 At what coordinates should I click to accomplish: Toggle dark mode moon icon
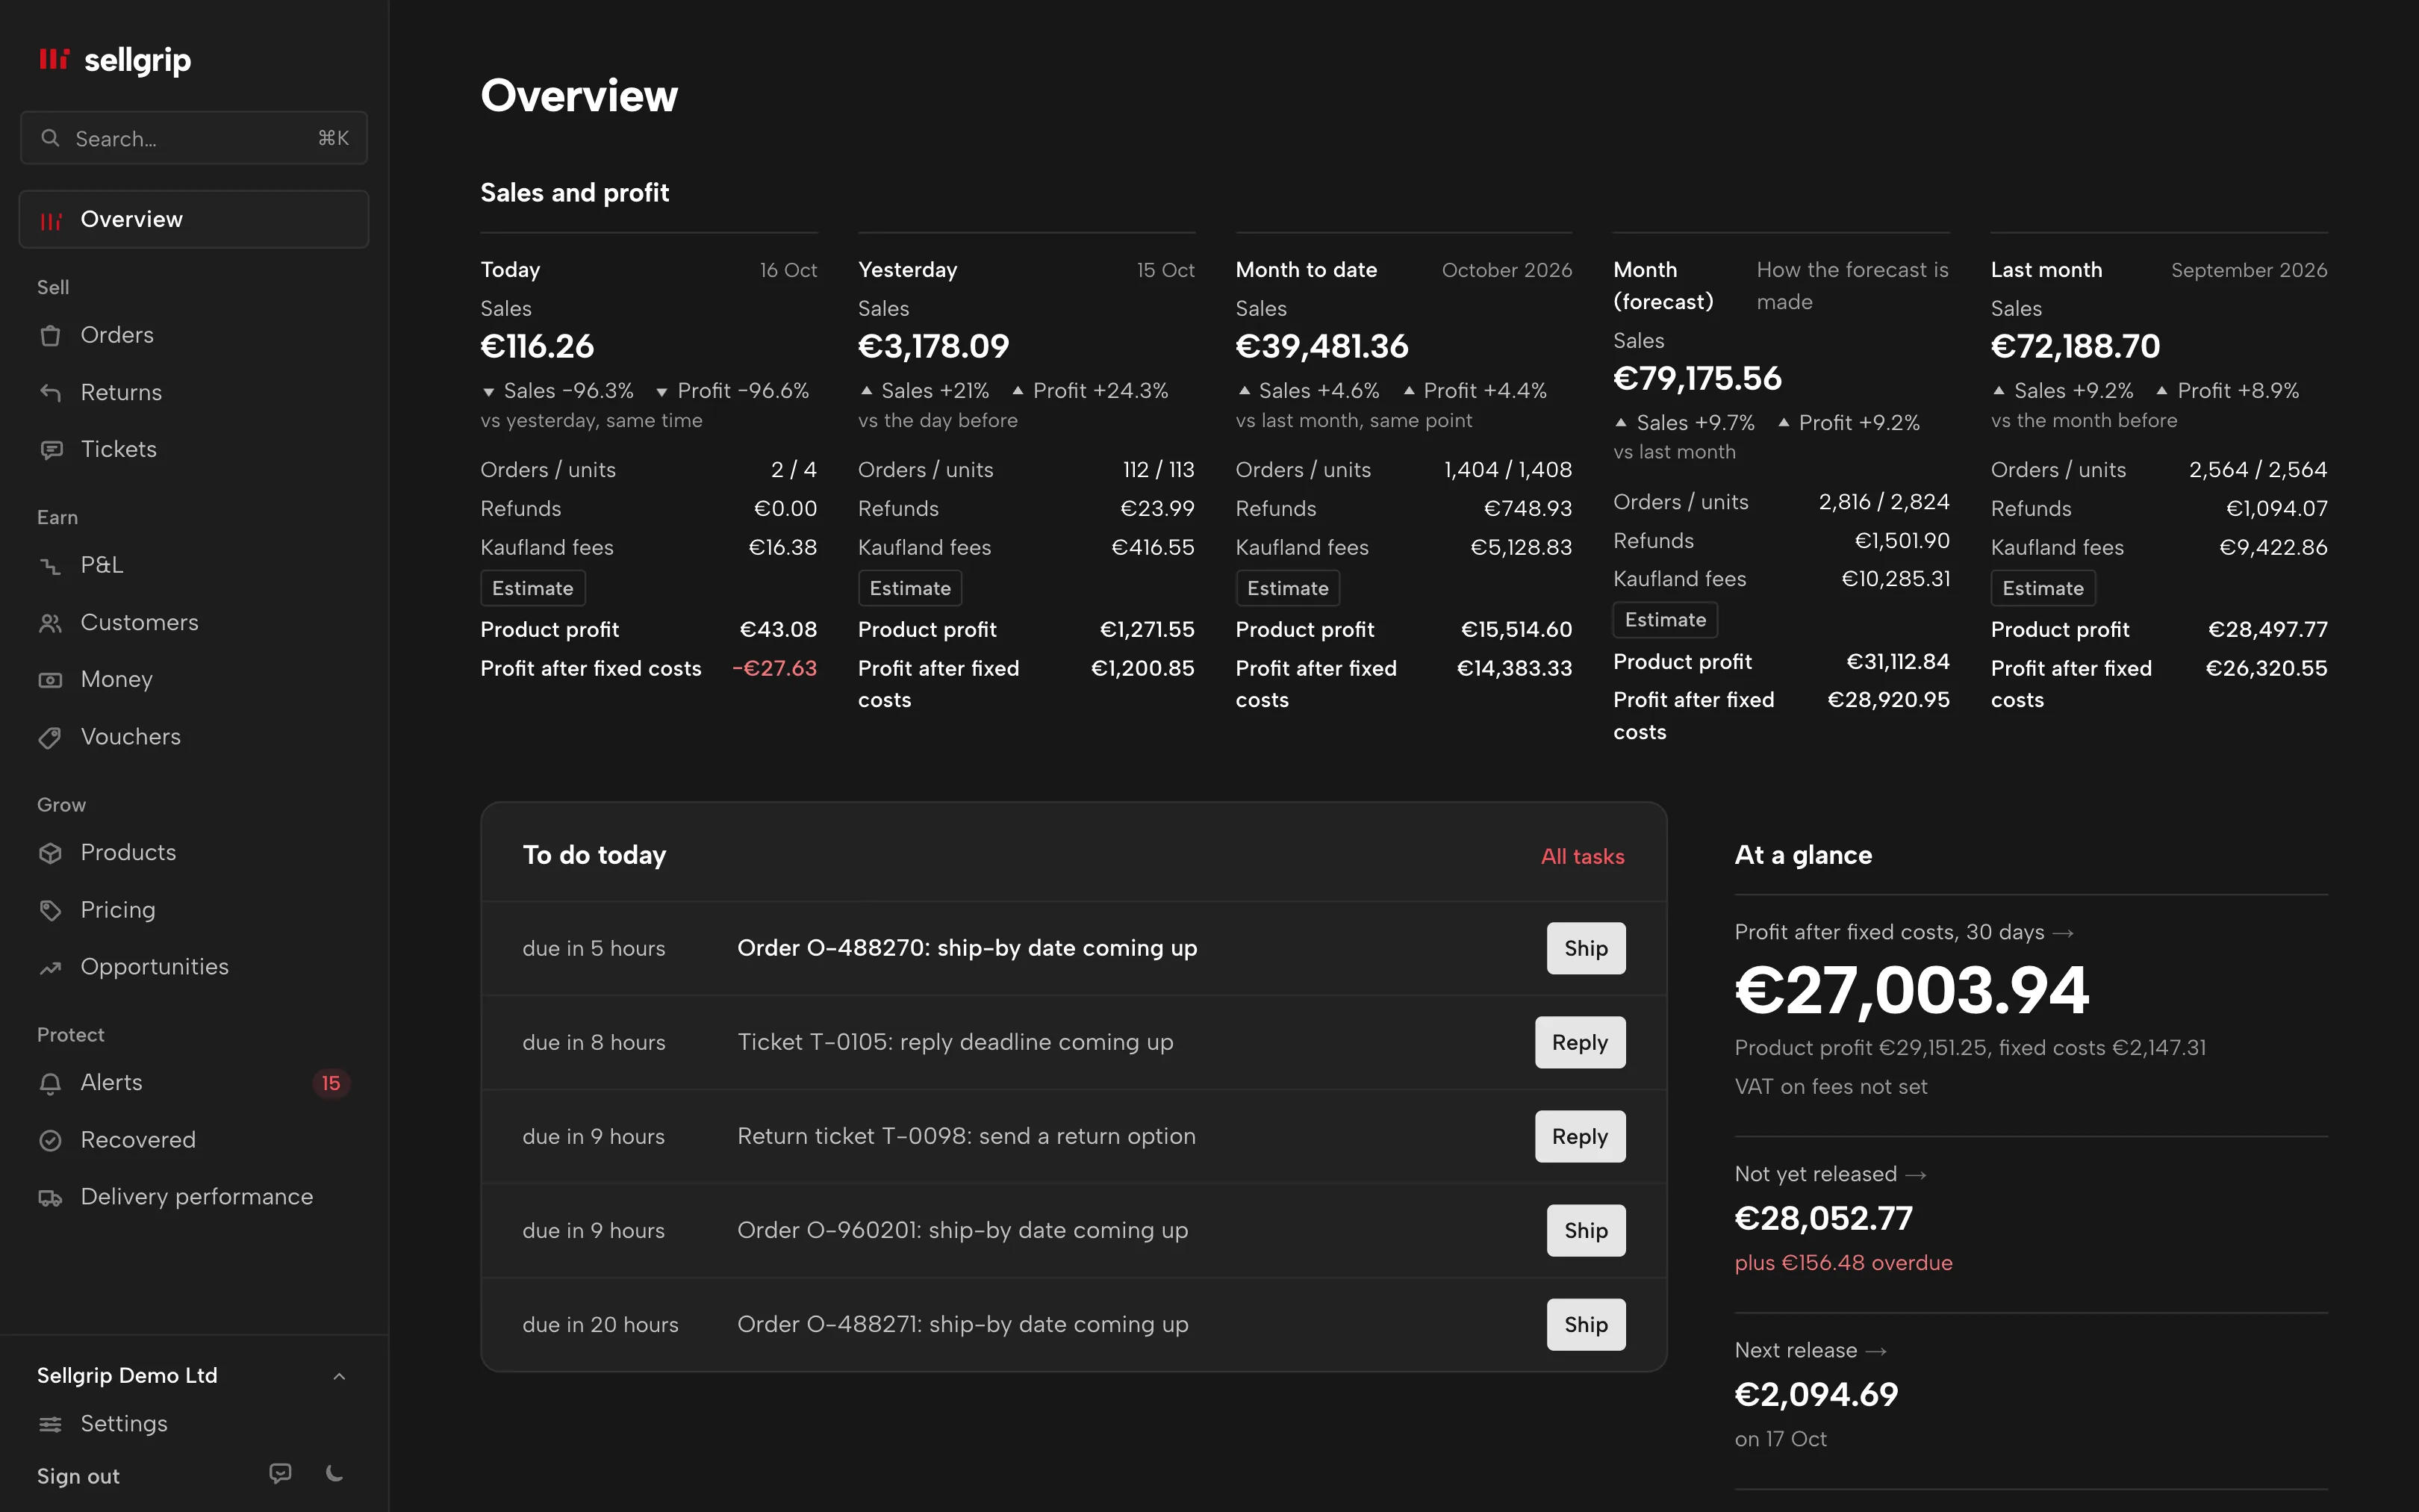point(335,1473)
